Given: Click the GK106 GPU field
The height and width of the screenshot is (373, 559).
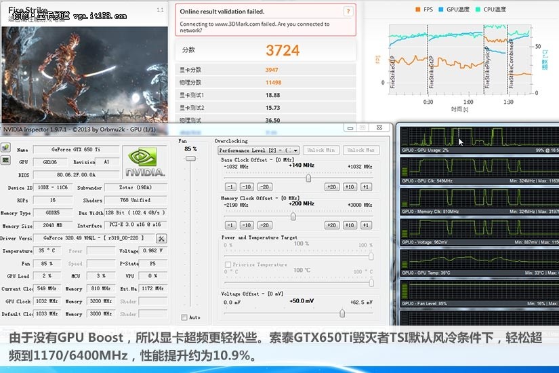Looking at the screenshot, I should (50, 162).
